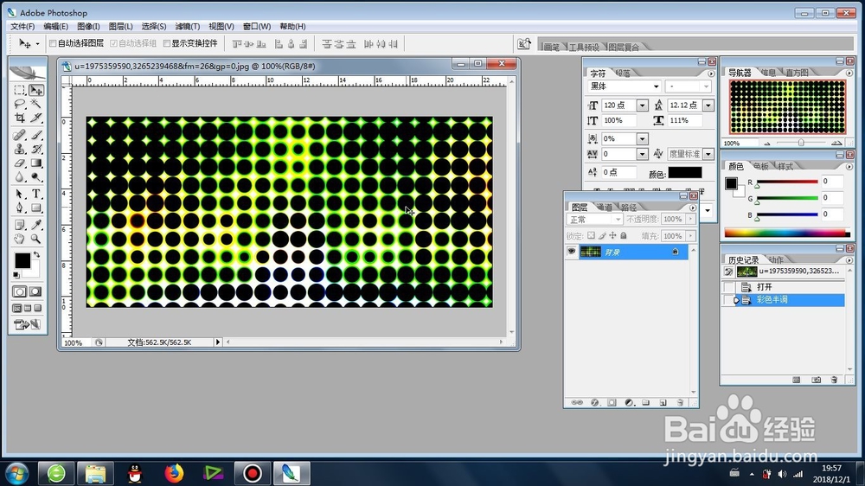Select the Hand tool
Screen dimensions: 865x486
(19, 239)
